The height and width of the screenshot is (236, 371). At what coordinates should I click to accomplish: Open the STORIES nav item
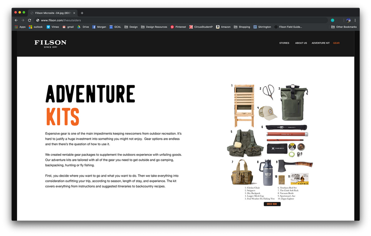coord(284,43)
